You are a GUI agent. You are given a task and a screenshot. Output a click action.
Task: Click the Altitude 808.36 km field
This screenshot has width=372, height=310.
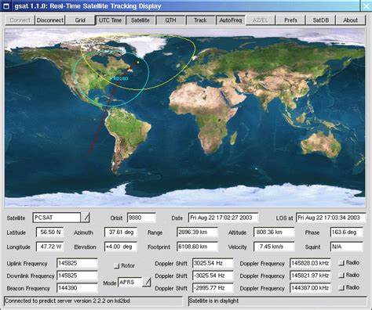coord(274,232)
